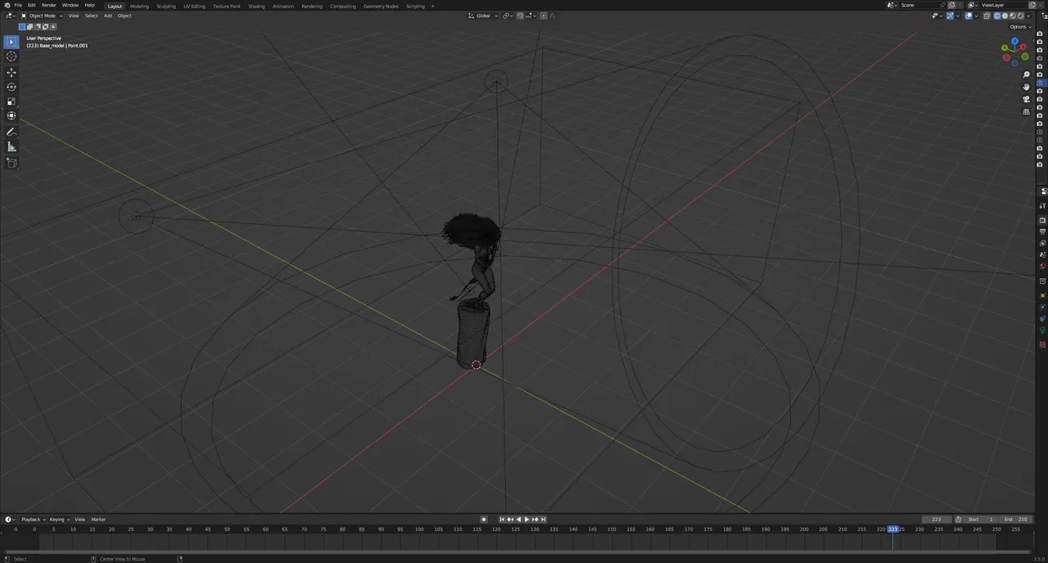Screen dimensions: 1048x563
Task: Open the Render properties tab icon
Action: 1042,220
